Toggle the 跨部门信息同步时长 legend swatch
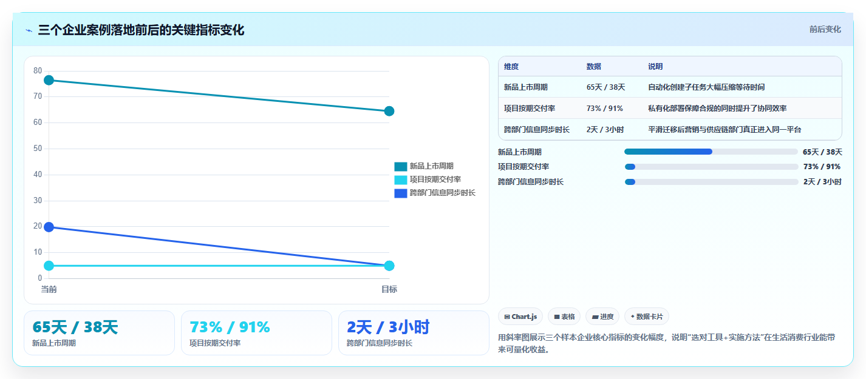 point(401,193)
